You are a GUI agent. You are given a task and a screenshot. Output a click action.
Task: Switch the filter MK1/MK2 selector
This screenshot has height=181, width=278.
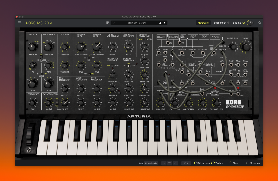(89, 74)
